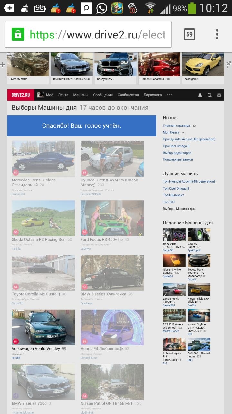Open the WhatsApp notification icon in status bar

pos(102,8)
